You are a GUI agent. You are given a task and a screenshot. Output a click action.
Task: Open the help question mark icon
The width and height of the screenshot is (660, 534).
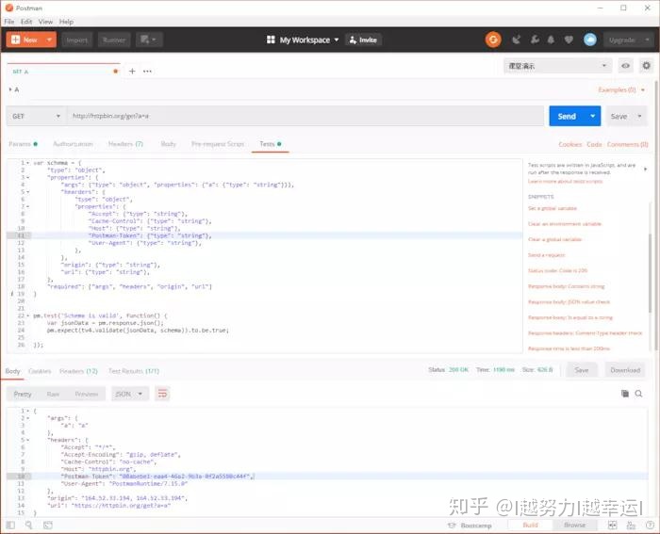650,526
